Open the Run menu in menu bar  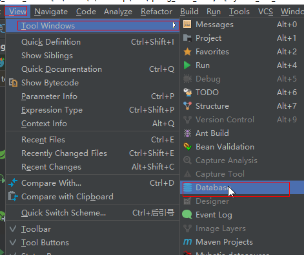coord(214,12)
